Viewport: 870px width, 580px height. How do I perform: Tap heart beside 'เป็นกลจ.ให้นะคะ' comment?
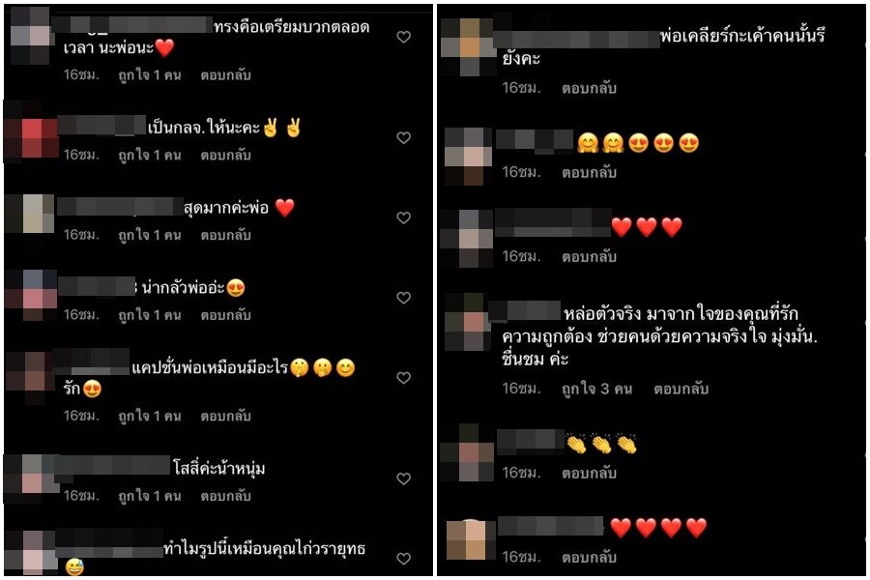[403, 137]
